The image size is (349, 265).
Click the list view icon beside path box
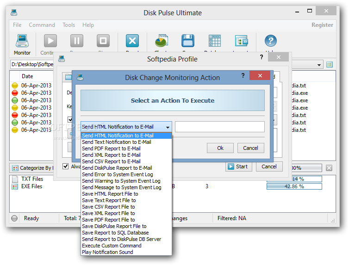point(330,65)
